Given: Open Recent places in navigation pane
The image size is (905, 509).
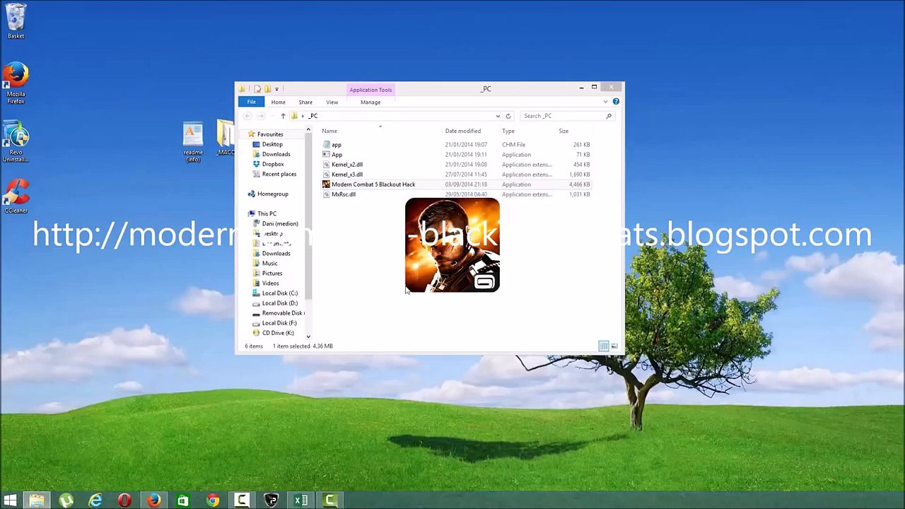Looking at the screenshot, I should pyautogui.click(x=279, y=174).
